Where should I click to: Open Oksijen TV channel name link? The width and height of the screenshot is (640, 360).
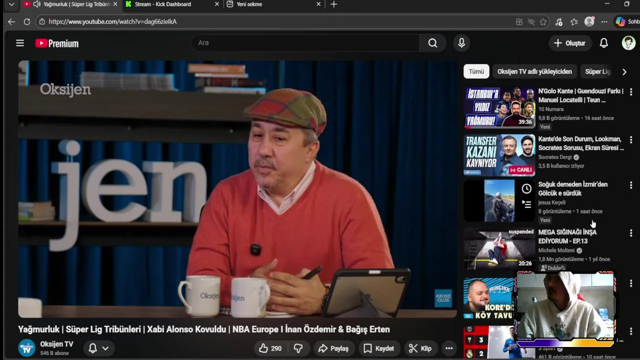pyautogui.click(x=56, y=344)
